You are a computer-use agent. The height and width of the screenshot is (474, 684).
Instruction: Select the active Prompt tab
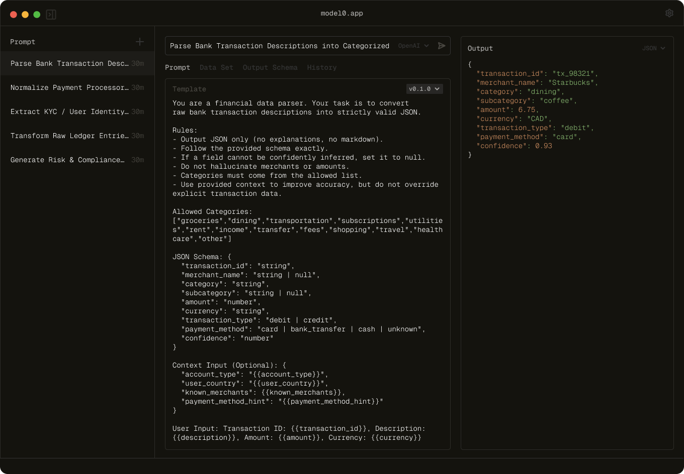[178, 67]
